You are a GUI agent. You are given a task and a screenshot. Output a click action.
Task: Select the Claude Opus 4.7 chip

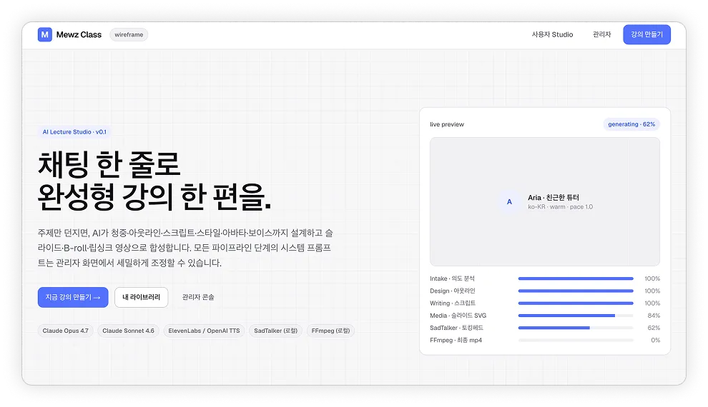click(x=66, y=331)
